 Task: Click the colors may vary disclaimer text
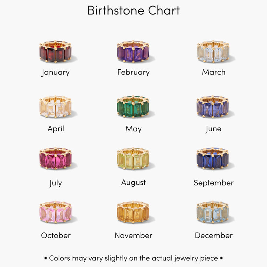point(133,258)
